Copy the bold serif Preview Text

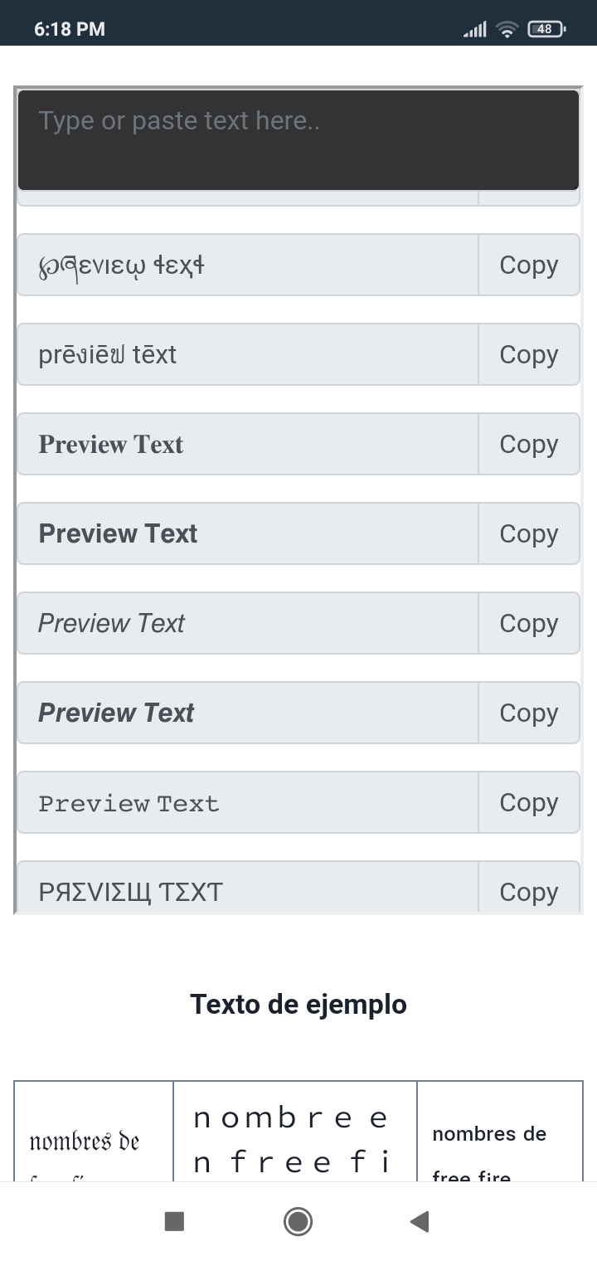[x=528, y=444]
